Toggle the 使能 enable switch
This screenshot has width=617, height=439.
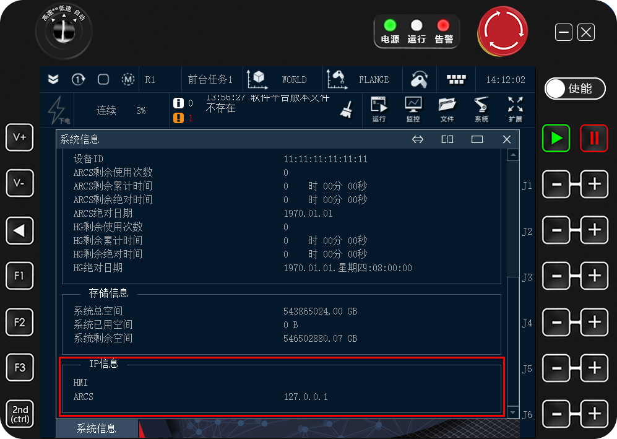click(x=575, y=89)
